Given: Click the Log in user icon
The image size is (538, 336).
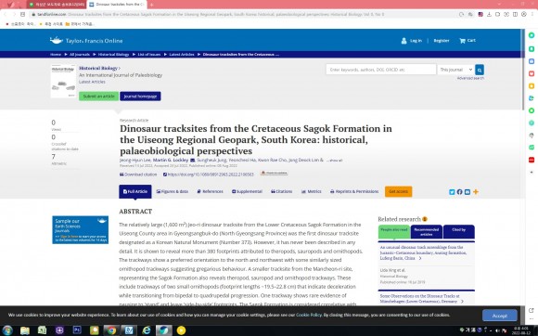Looking at the screenshot, I should (x=403, y=41).
